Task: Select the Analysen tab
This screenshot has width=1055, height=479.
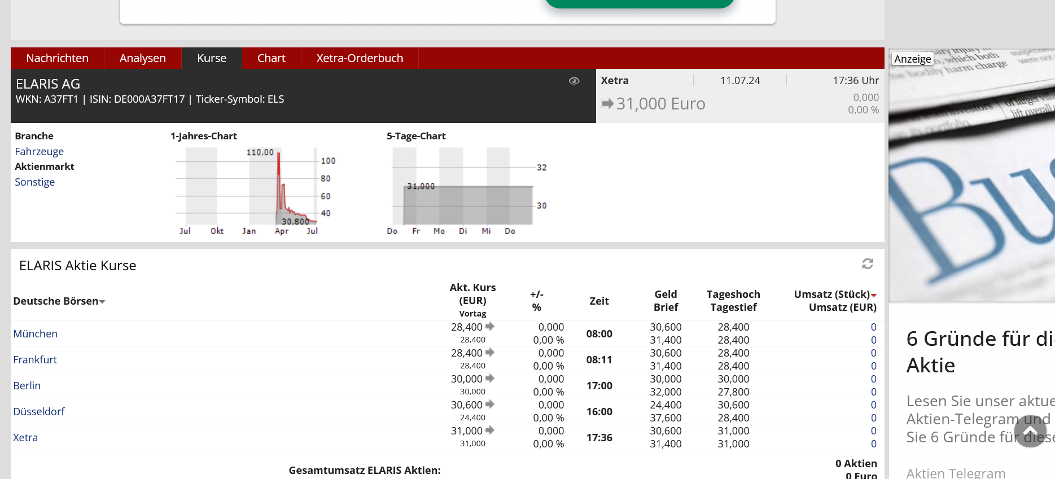Action: point(142,58)
